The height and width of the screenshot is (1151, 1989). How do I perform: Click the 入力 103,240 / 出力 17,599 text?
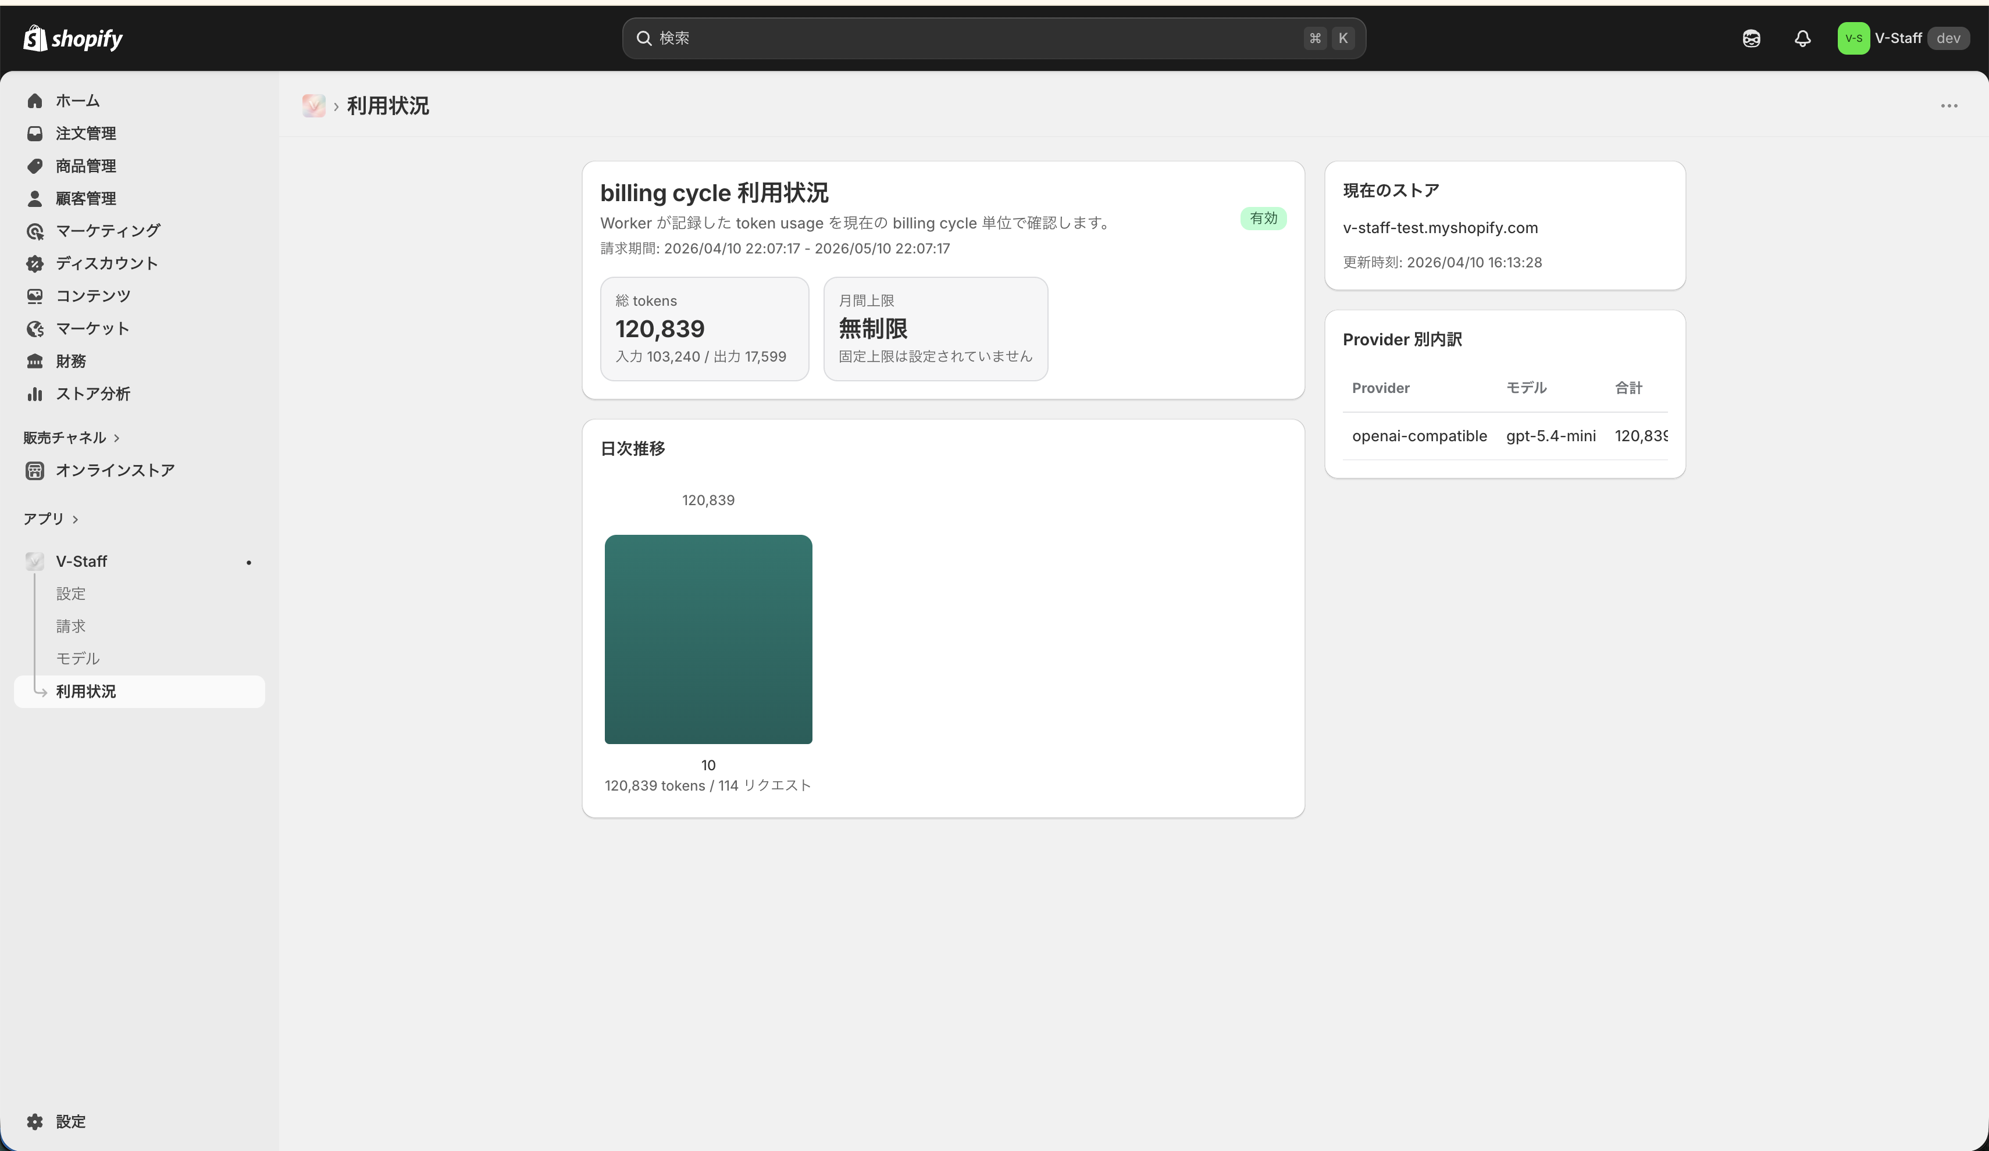[700, 356]
